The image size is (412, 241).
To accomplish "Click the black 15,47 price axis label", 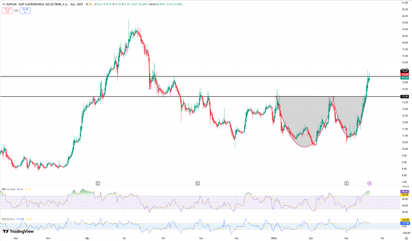I will (404, 71).
